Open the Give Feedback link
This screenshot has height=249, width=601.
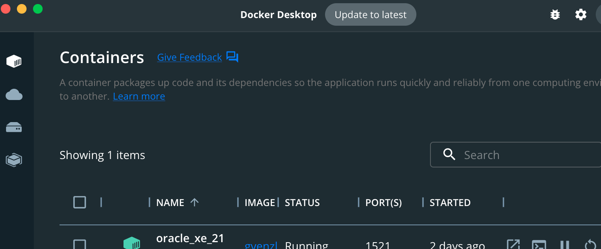point(189,57)
